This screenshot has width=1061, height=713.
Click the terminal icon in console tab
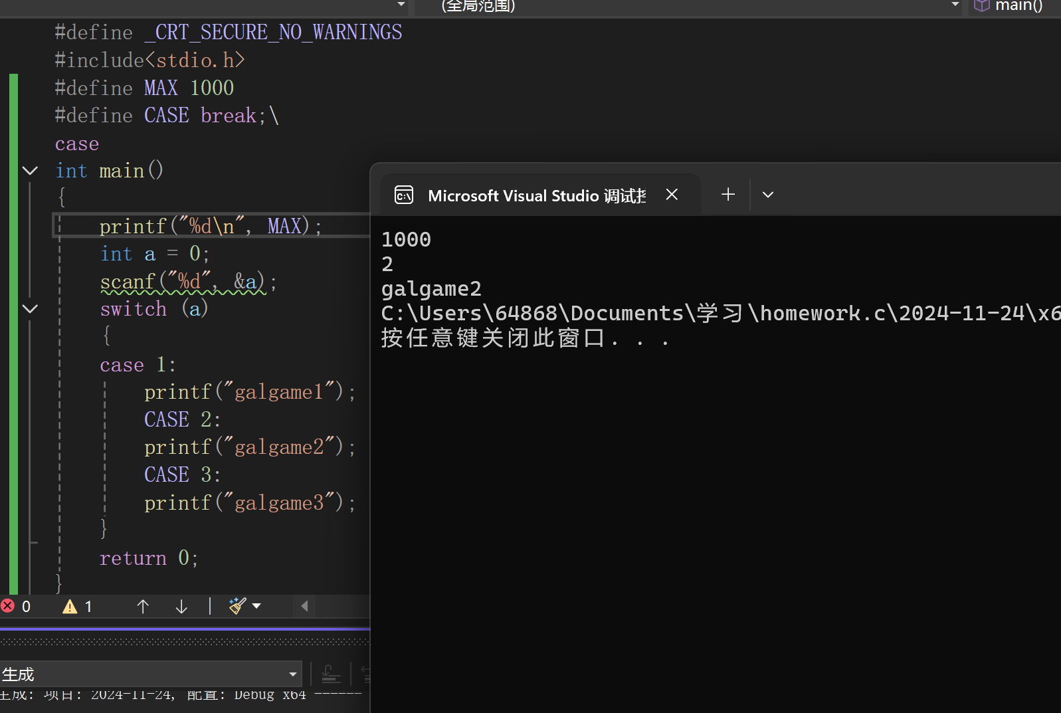pyautogui.click(x=404, y=195)
